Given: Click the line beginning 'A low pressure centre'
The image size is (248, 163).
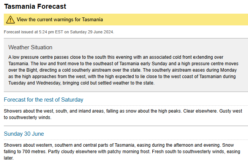Looking at the screenshot, I should tap(116, 57).
